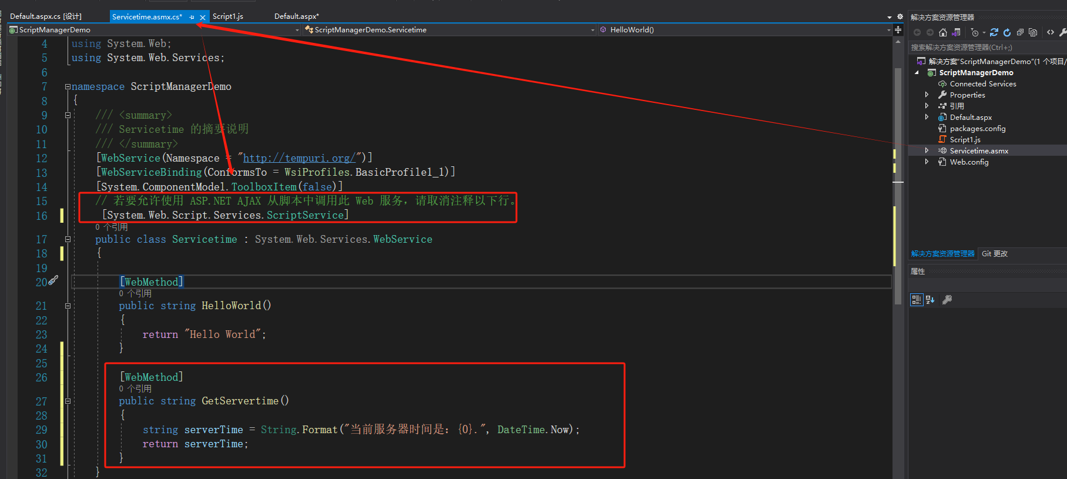
Task: Click the View Code angle-brackets icon
Action: coord(1051,32)
